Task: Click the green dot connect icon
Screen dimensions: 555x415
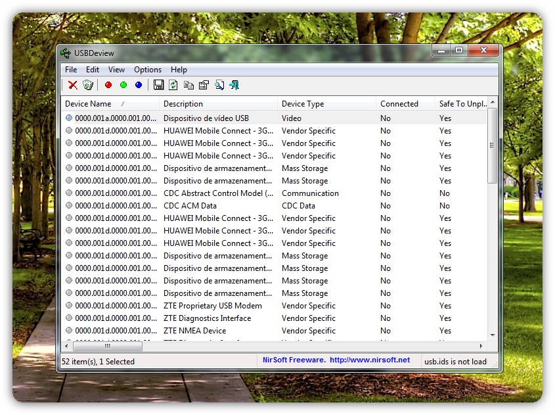Action: point(123,85)
